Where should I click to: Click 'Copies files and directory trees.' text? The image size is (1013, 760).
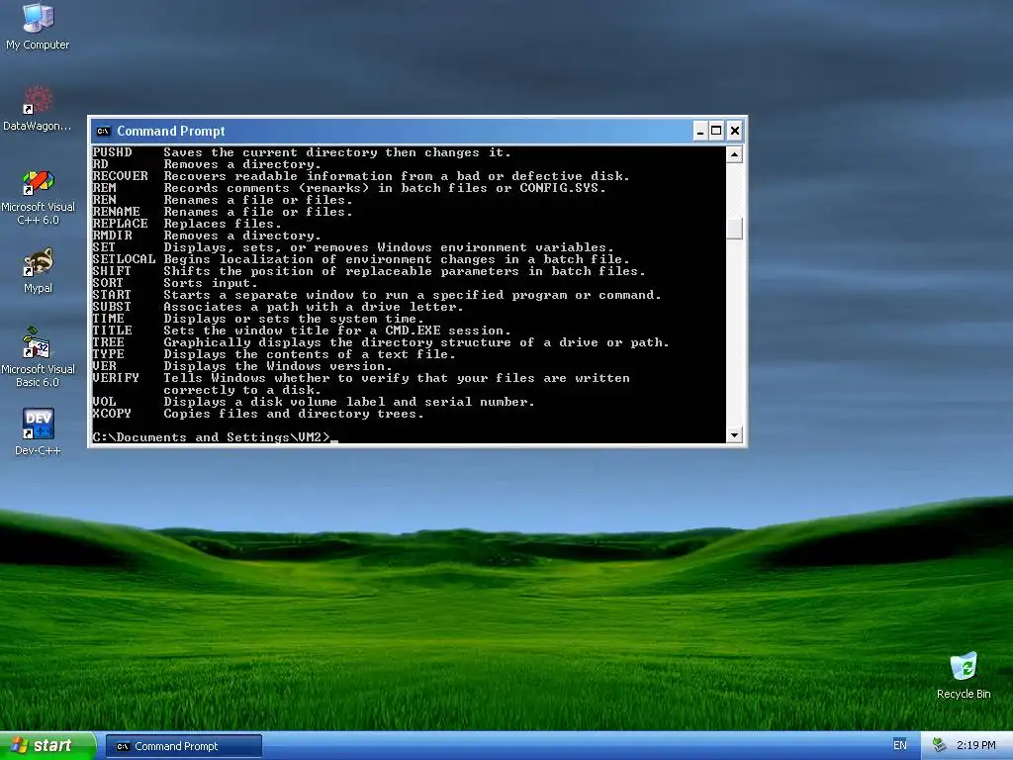293,414
